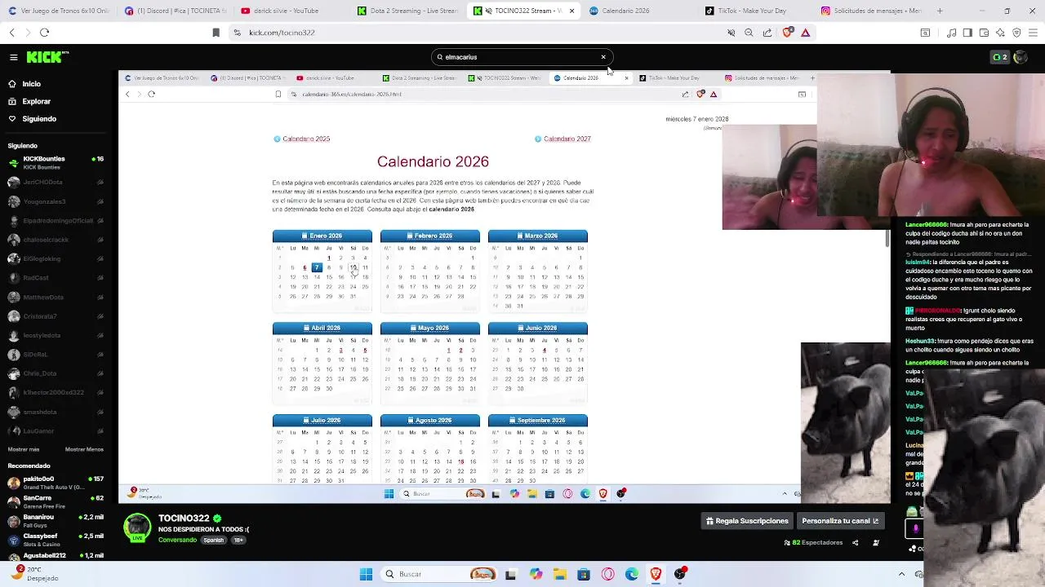Screen dimensions: 1045x587
Task: Click Septiembre 2026 month header
Action: point(538,420)
